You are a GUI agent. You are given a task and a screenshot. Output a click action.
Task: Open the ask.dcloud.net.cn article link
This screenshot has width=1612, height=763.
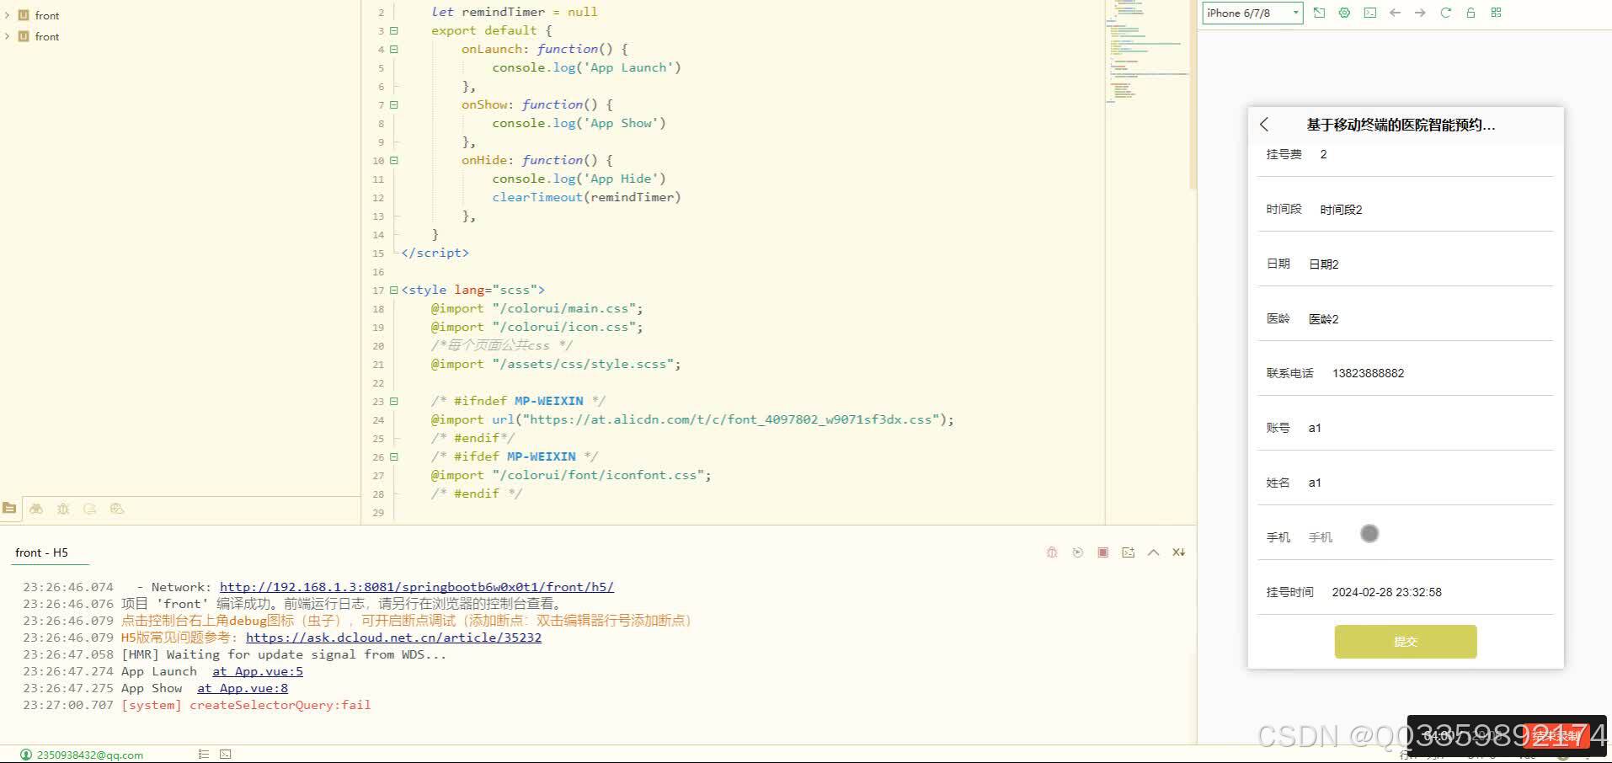click(x=393, y=638)
